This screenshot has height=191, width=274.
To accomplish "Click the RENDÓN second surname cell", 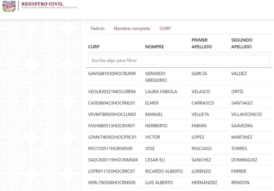I will coord(240,183).
